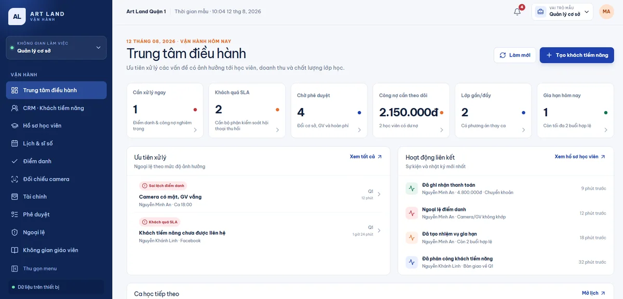Screen dimensions: 623x299
Task: Open the Xem hồ sơ học viên link
Action: point(580,157)
